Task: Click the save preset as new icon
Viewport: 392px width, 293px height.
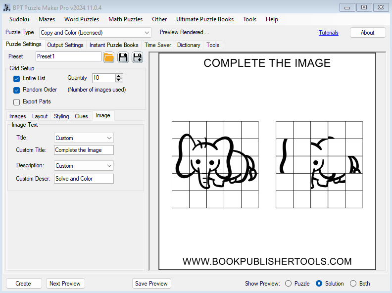Action: 137,57
